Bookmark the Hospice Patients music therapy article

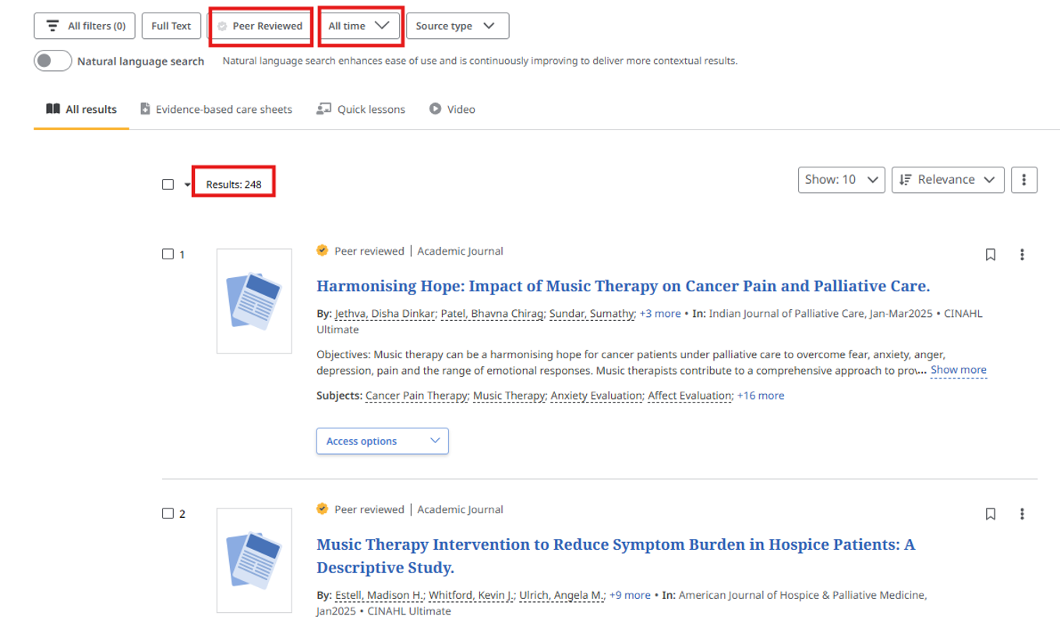991,514
